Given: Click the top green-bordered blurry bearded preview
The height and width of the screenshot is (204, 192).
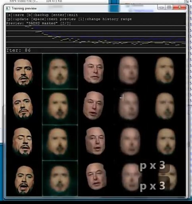Looking at the screenshot, I should pos(60,71).
